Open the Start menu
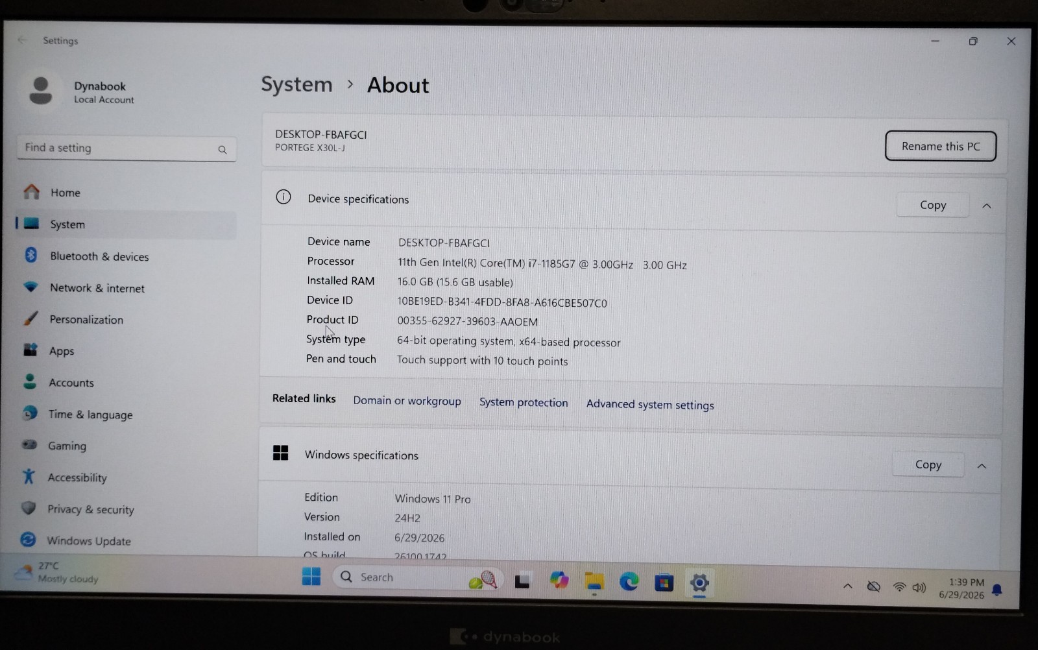The width and height of the screenshot is (1038, 650). [x=311, y=576]
